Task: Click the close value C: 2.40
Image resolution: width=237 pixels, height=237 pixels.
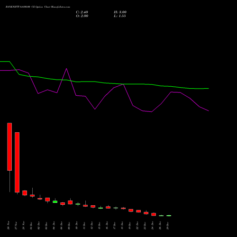Action: coord(82,12)
